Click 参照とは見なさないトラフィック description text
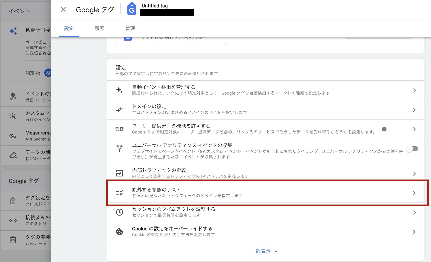This screenshot has width=431, height=262. [187, 196]
